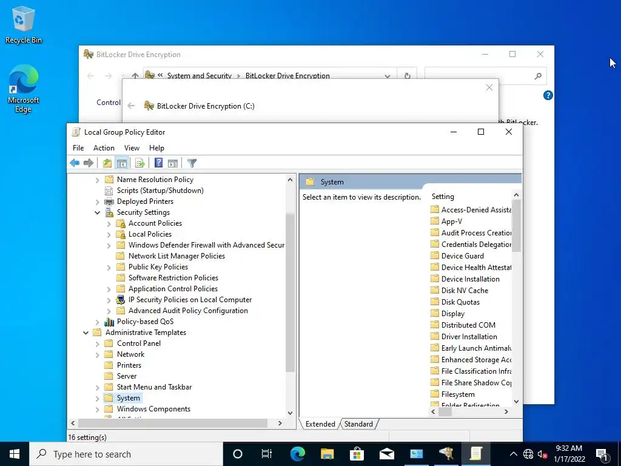Open Cortana circle icon on taskbar
621x466 pixels.
click(x=237, y=454)
